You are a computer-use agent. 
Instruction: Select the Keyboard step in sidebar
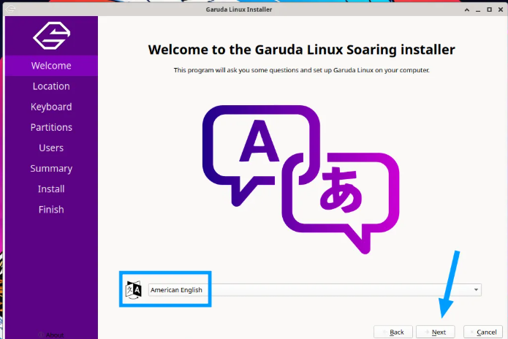tap(51, 107)
